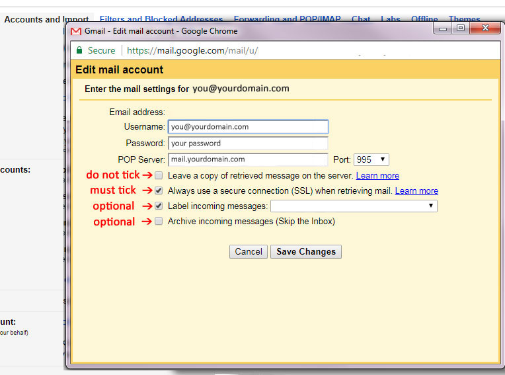This screenshot has height=375, width=505.
Task: Click the Save Changes button
Action: click(x=306, y=251)
